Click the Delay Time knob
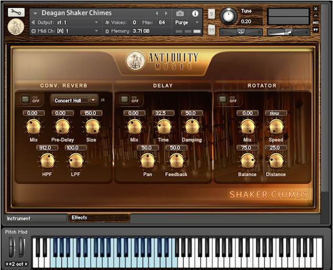333x270 pixels. point(164,127)
